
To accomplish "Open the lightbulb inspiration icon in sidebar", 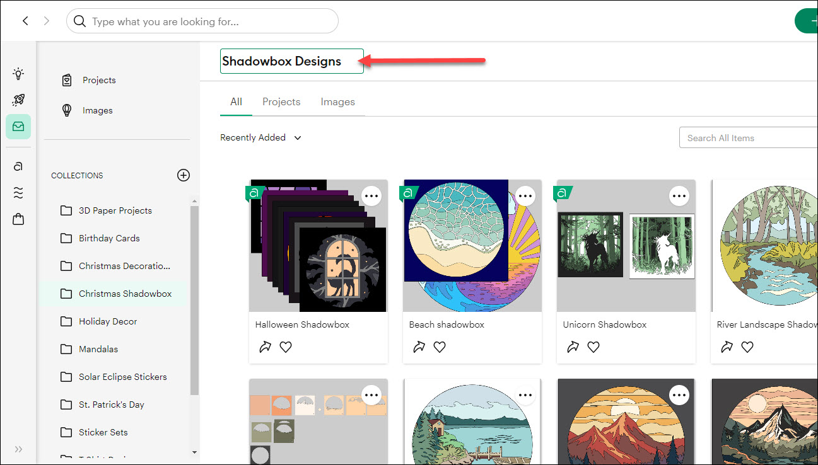I will point(18,74).
